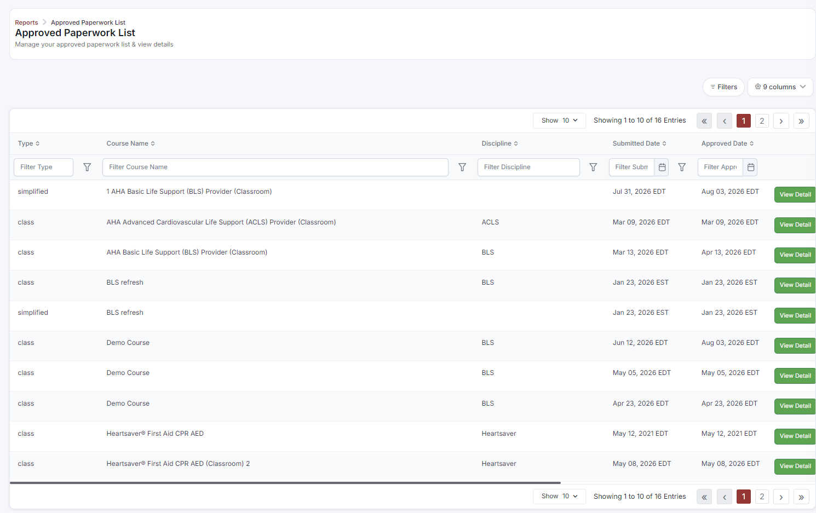Jump to last page using top double-arrow

click(801, 121)
